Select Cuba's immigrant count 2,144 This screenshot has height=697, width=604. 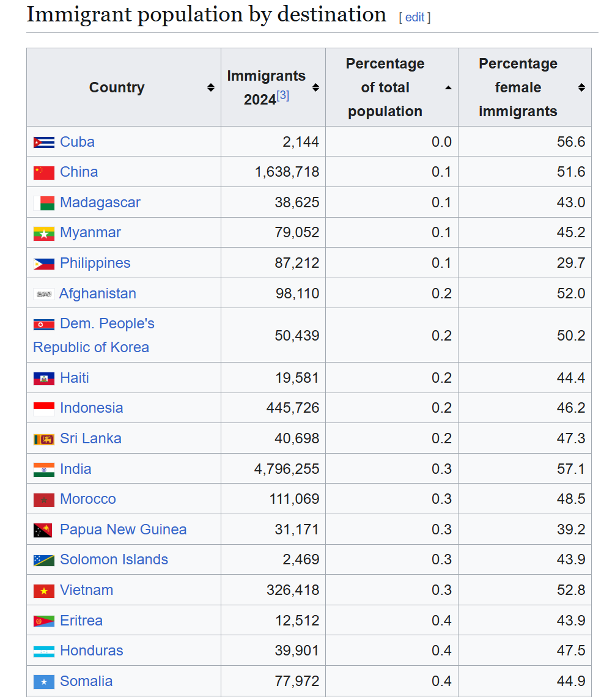pyautogui.click(x=301, y=142)
